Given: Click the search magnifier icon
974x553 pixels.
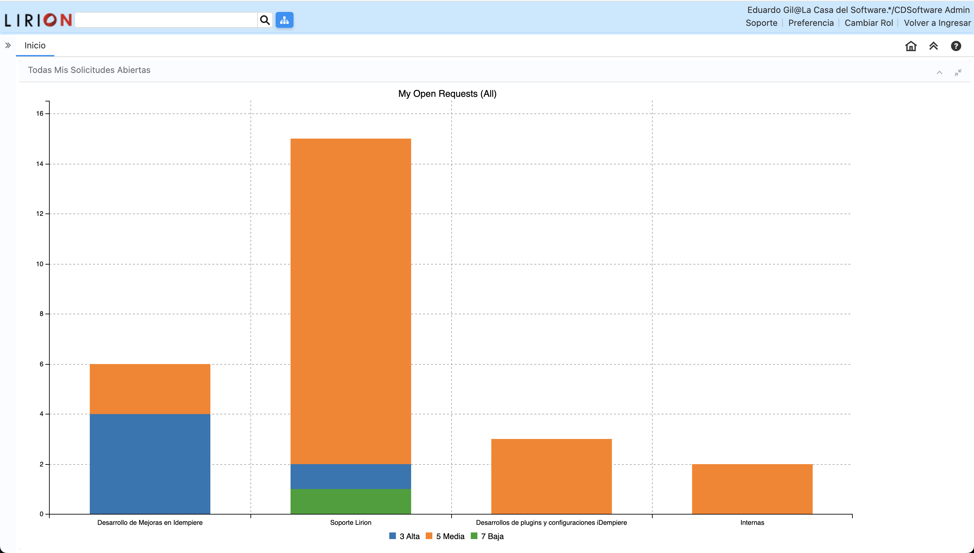Looking at the screenshot, I should 264,20.
